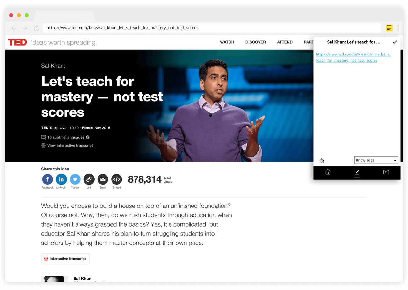The image size is (408, 290).
Task: Share the talk on LinkedIn
Action: click(61, 179)
